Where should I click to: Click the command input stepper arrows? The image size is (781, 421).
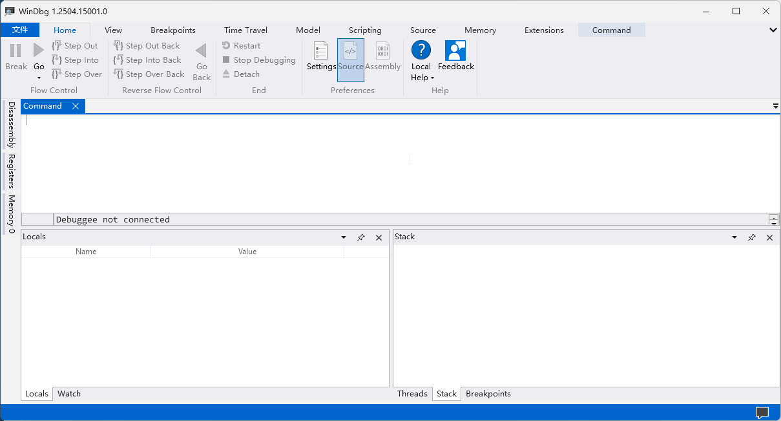[774, 219]
